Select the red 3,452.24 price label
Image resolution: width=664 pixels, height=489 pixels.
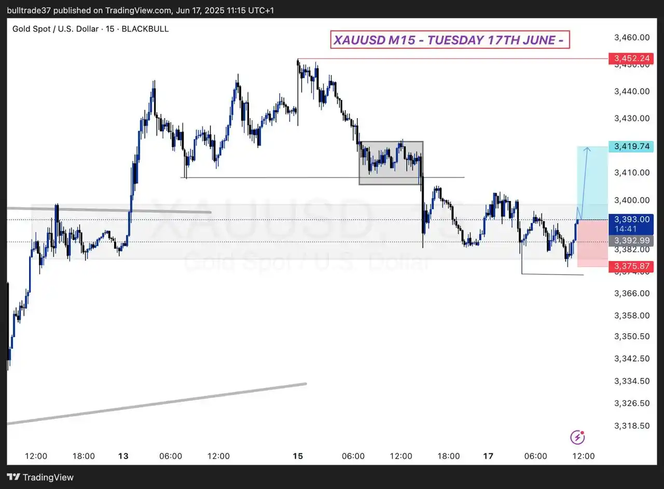click(x=632, y=59)
